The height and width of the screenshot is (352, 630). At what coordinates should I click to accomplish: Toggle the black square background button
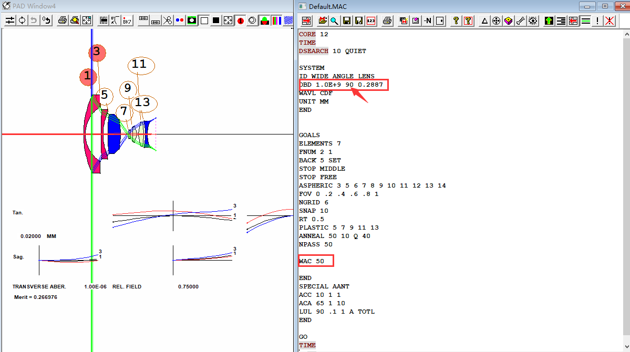pos(216,20)
